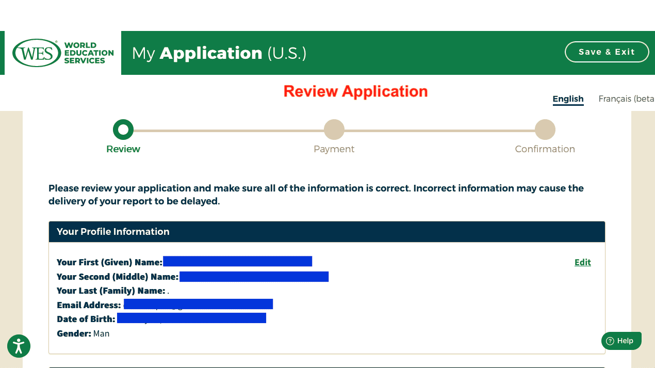655x368 pixels.
Task: Click the Save & Exit button
Action: [607, 52]
